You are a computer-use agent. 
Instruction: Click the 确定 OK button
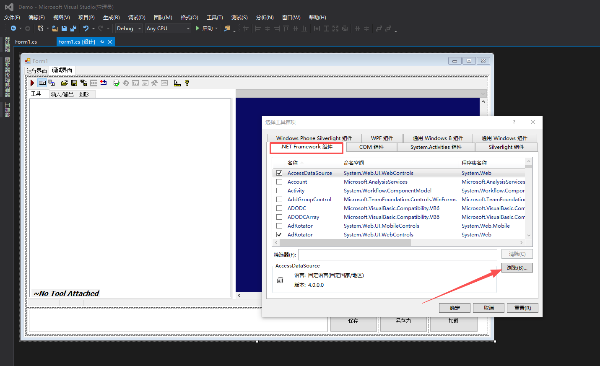pos(455,308)
